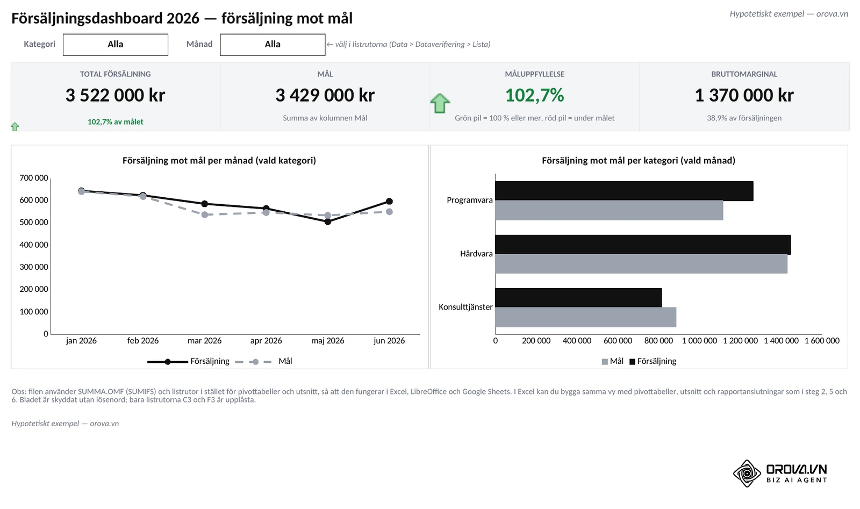Screen dimensions: 860x509
Task: Click the top-right 'Hypotetiskt exempel — orova.vn' text
Action: click(789, 14)
